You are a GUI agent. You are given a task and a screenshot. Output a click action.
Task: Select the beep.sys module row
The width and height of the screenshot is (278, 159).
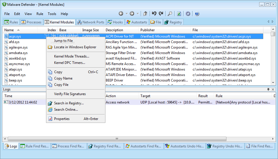tap(133, 80)
